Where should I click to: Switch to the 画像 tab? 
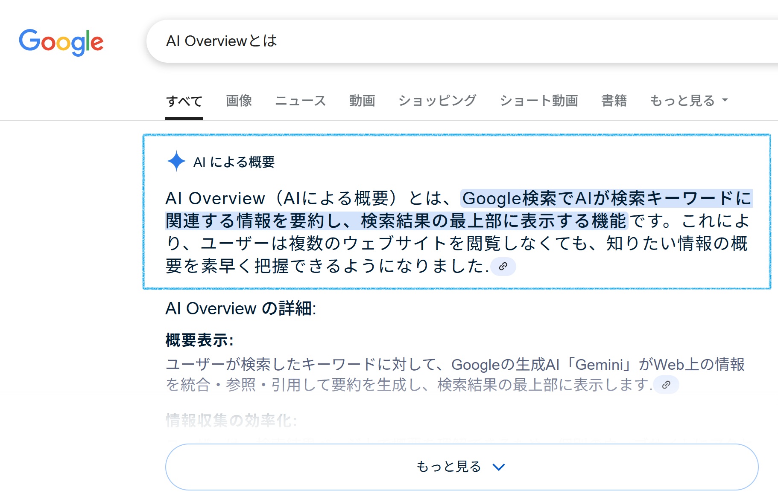coord(239,101)
